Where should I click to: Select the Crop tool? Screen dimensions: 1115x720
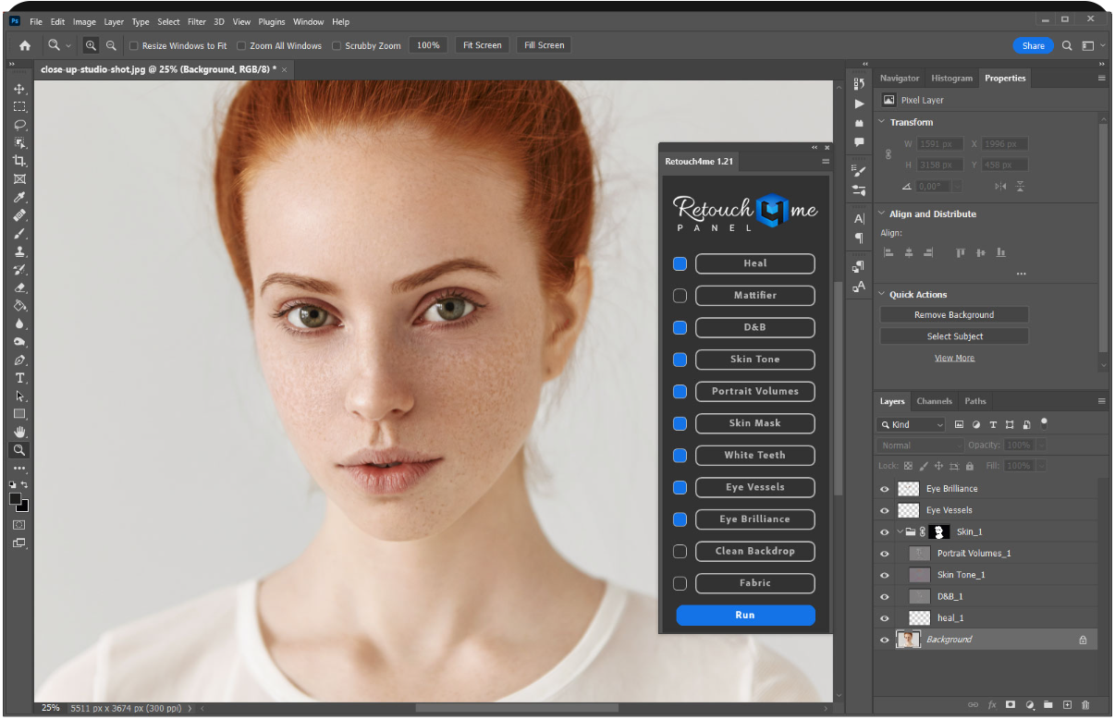tap(19, 161)
